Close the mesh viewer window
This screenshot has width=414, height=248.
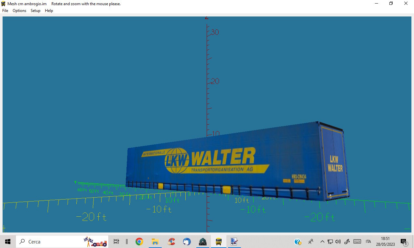pyautogui.click(x=406, y=4)
